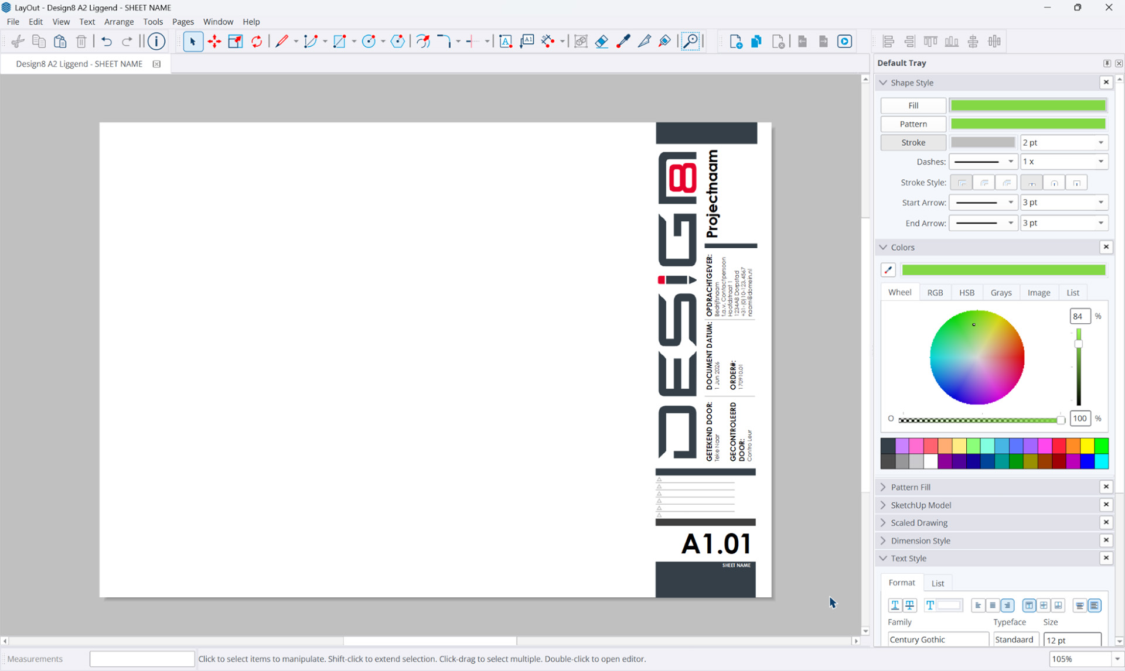This screenshot has height=671, width=1125.
Task: Click the Undo arrow
Action: click(106, 42)
